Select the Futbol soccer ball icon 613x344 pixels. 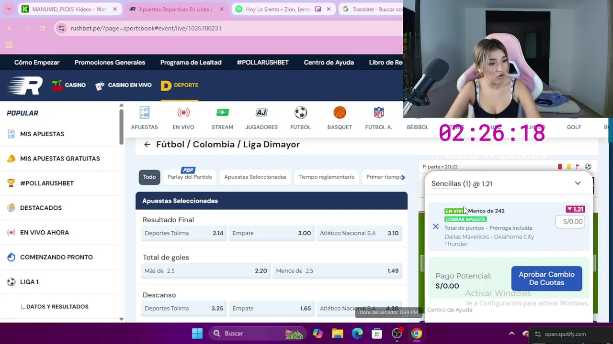pos(300,118)
